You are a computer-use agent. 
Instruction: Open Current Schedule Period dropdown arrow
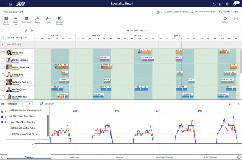[161, 12]
